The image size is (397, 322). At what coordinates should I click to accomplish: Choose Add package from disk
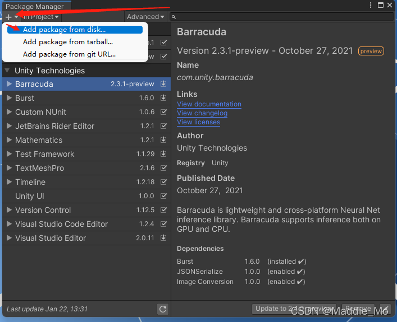click(x=75, y=30)
